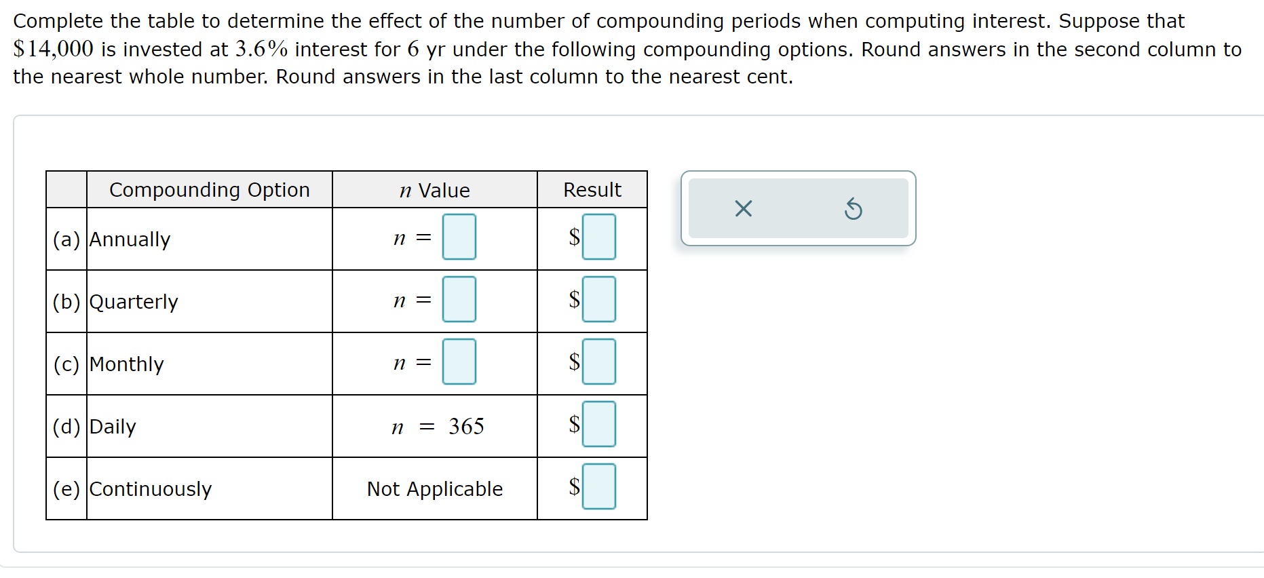Click the Result dollar box for Daily
Image resolution: width=1264 pixels, height=578 pixels.
pos(598,424)
